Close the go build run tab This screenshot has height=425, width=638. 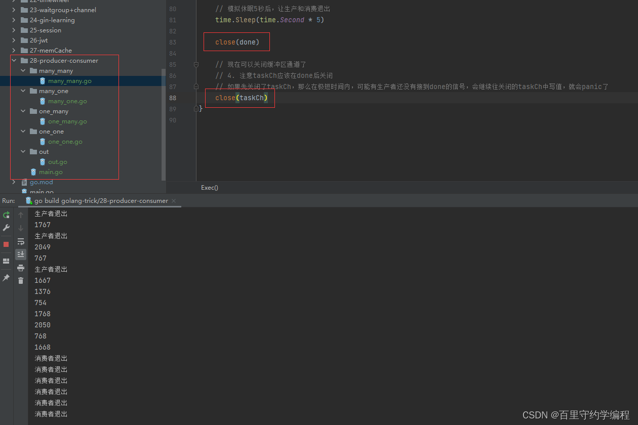(174, 201)
